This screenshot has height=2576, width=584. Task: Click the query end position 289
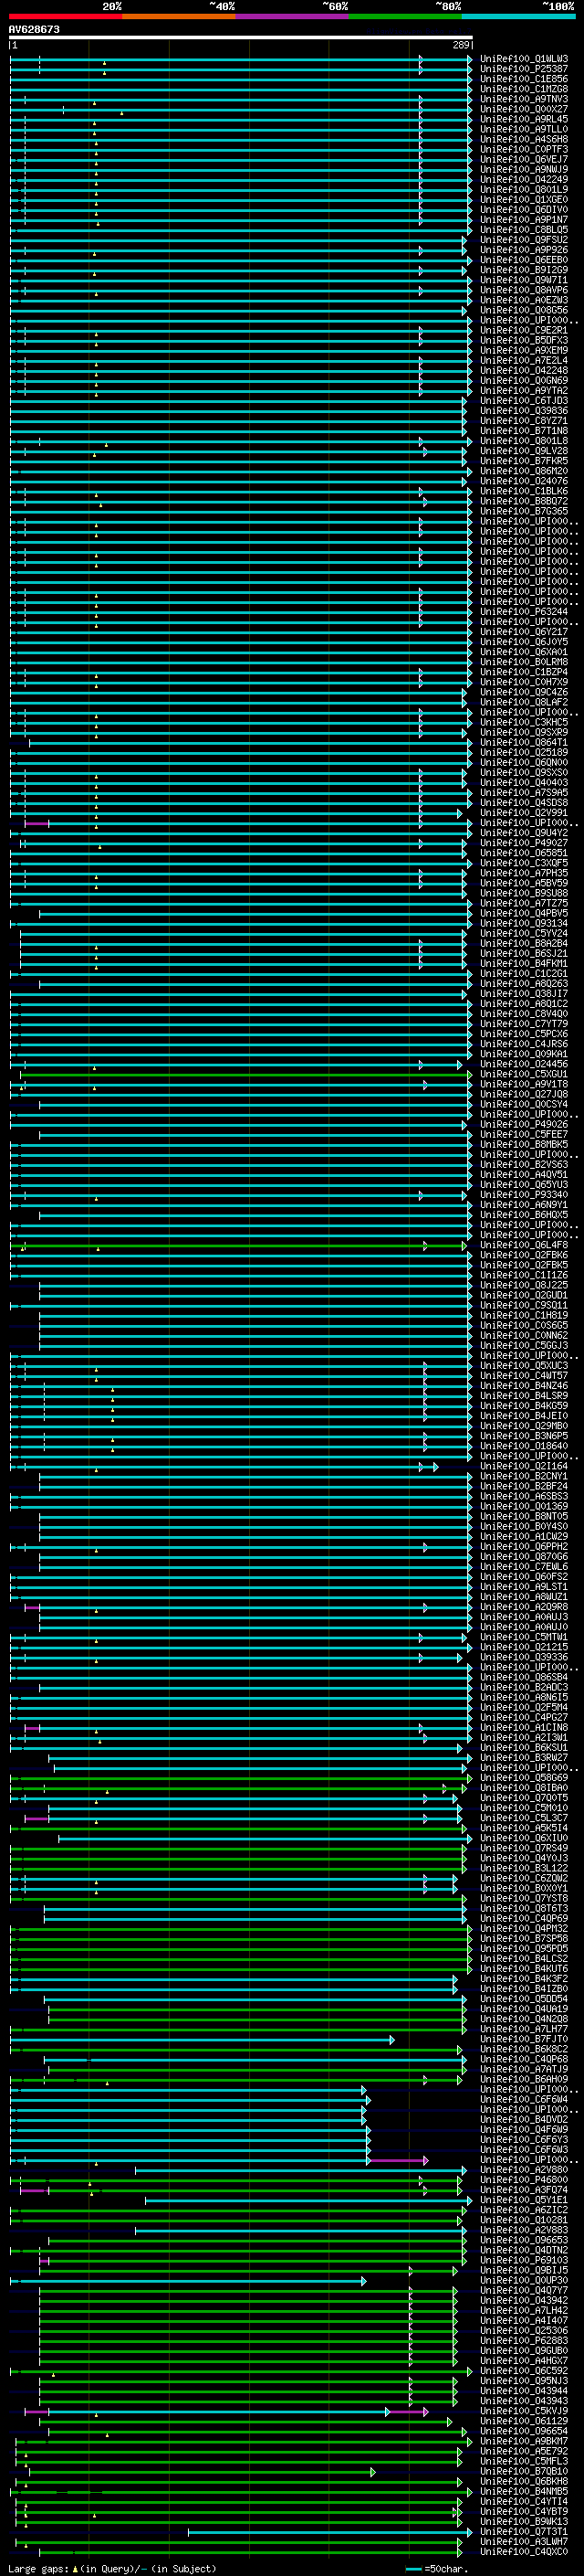460,45
